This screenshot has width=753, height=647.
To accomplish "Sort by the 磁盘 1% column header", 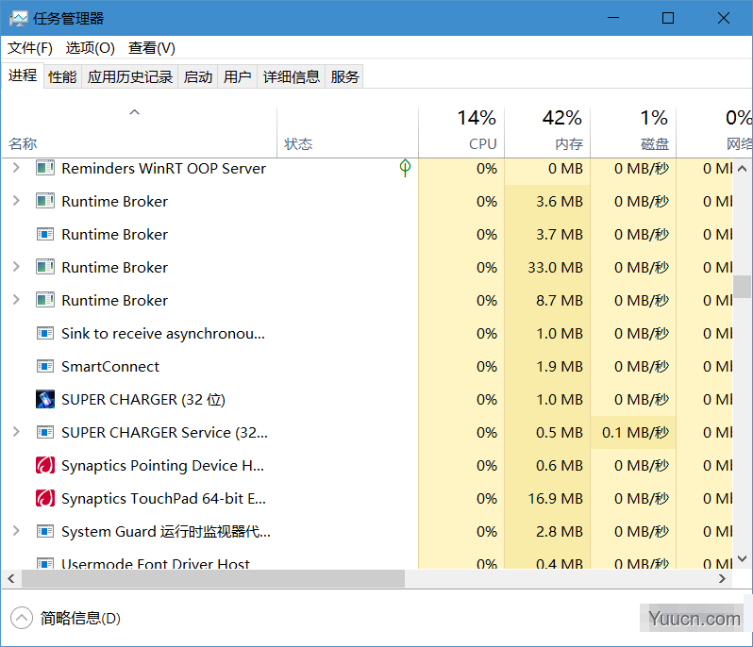I will [633, 132].
